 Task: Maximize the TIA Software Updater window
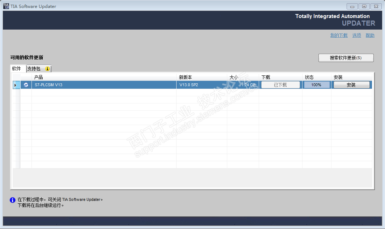(364, 6)
